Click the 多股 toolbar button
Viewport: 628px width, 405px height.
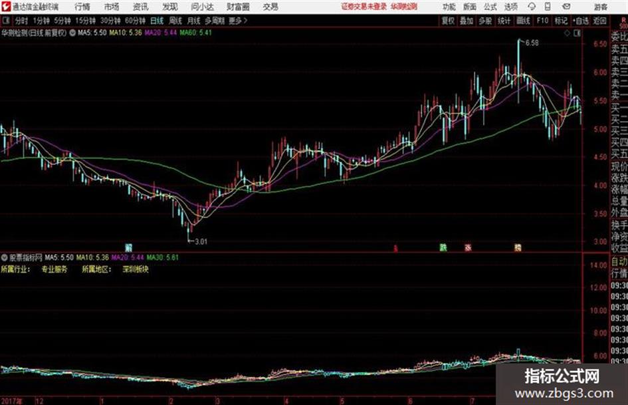(x=485, y=21)
